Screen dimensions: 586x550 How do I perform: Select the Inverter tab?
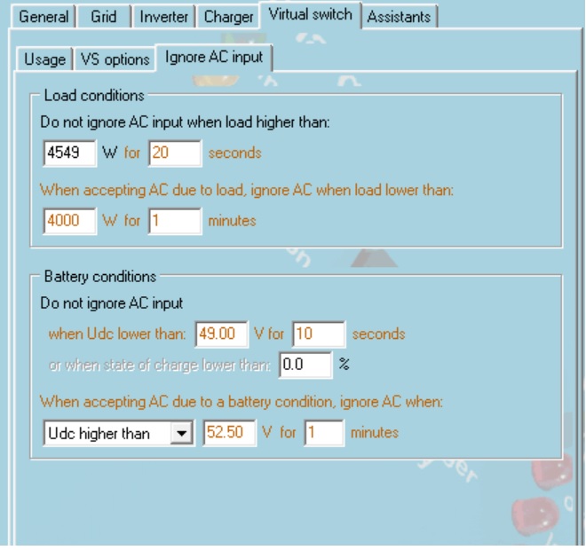pos(163,17)
